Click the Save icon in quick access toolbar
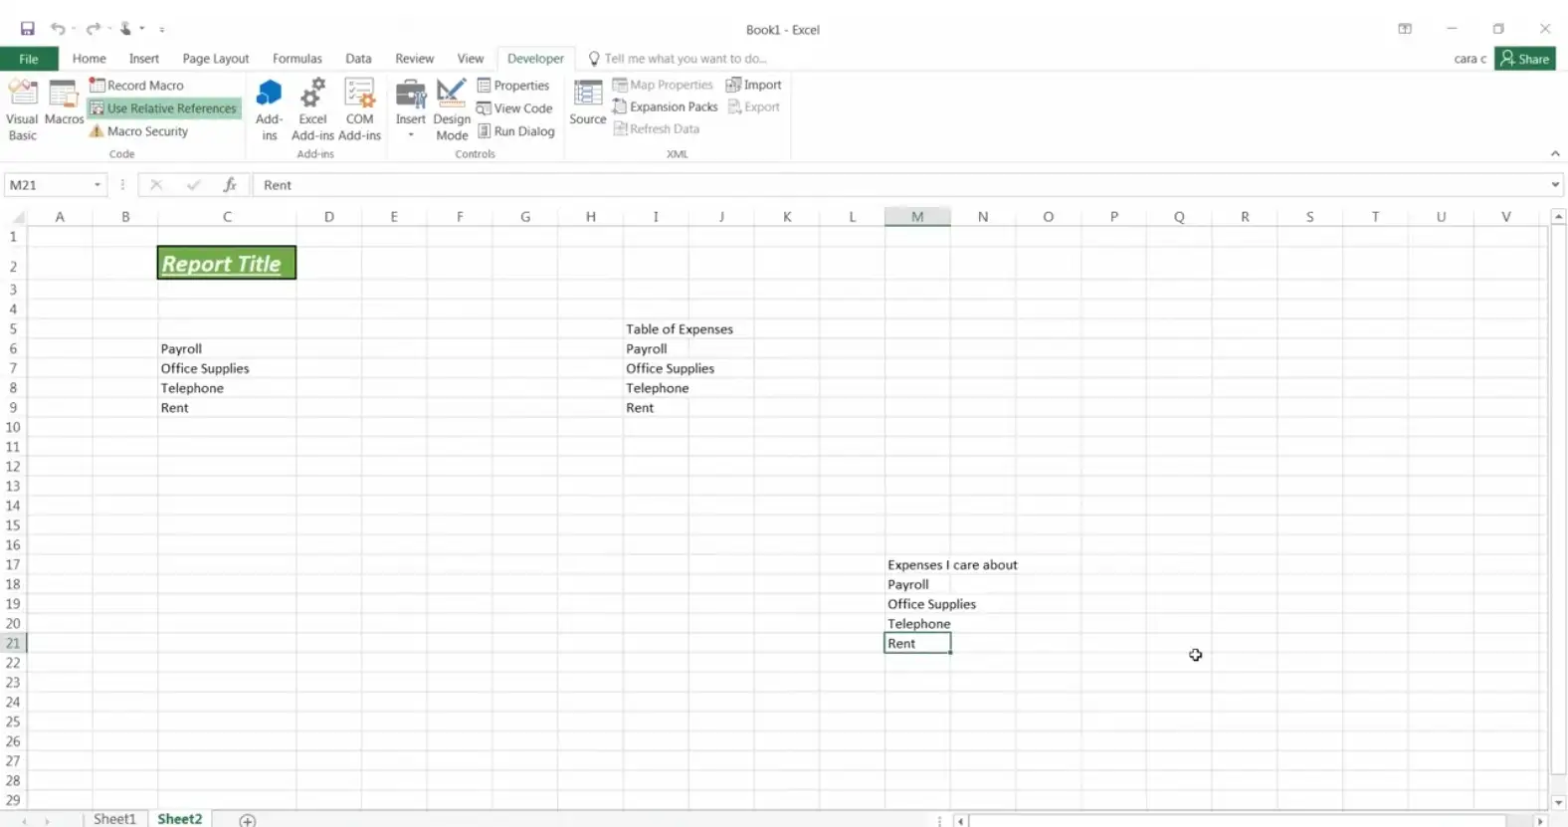This screenshot has width=1568, height=827. [28, 29]
